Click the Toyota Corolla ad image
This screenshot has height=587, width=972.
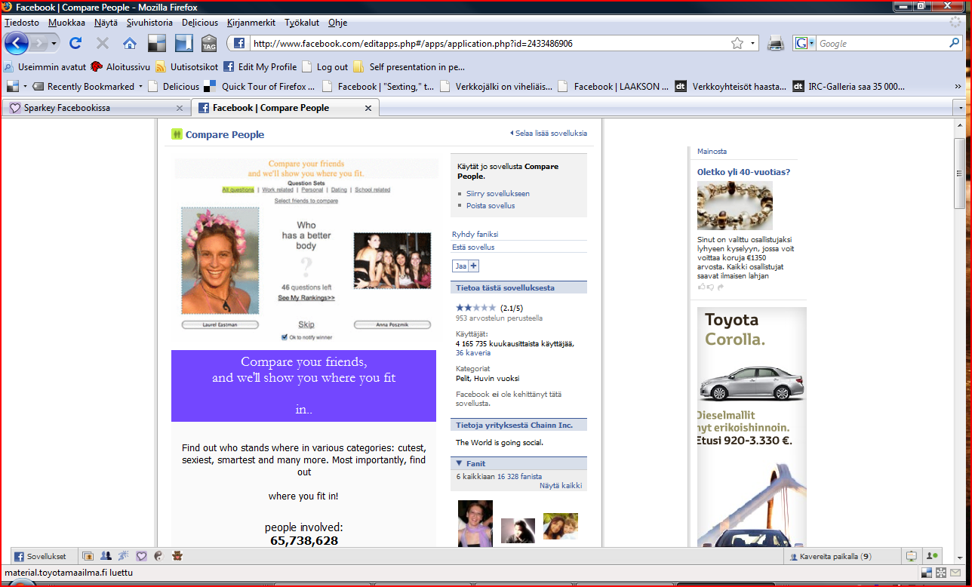coord(752,427)
